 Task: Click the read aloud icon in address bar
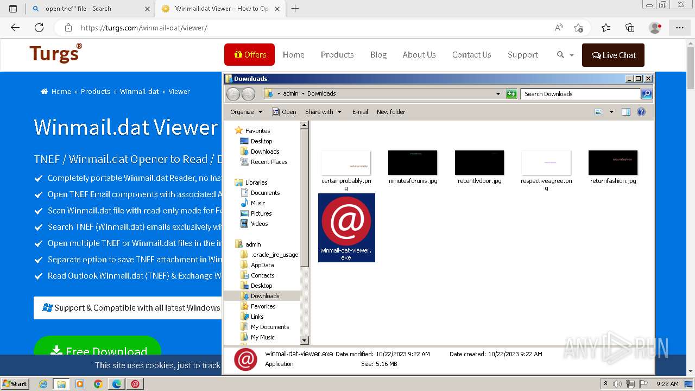[559, 28]
